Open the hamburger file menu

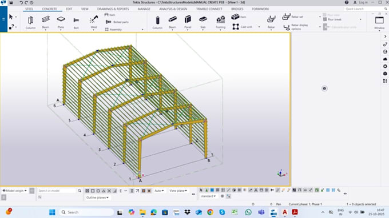pyautogui.click(x=3, y=19)
